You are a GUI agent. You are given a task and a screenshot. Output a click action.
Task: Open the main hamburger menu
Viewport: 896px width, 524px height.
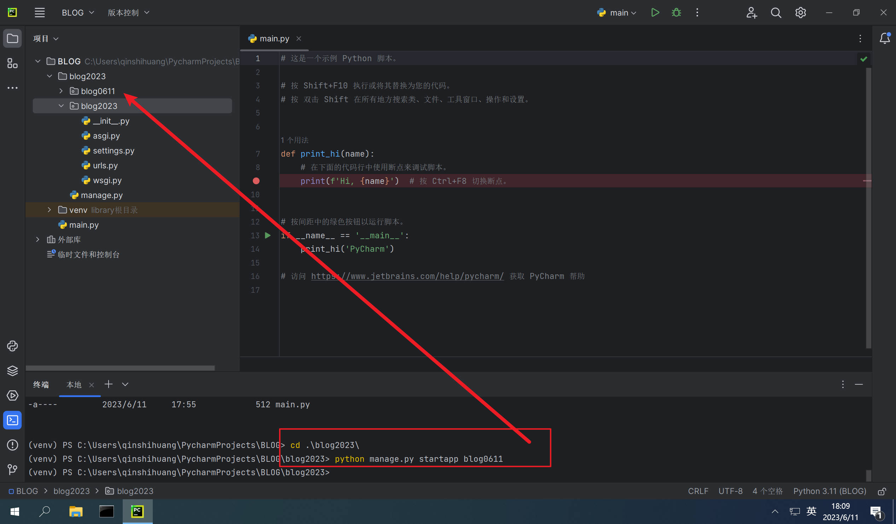[x=40, y=12]
